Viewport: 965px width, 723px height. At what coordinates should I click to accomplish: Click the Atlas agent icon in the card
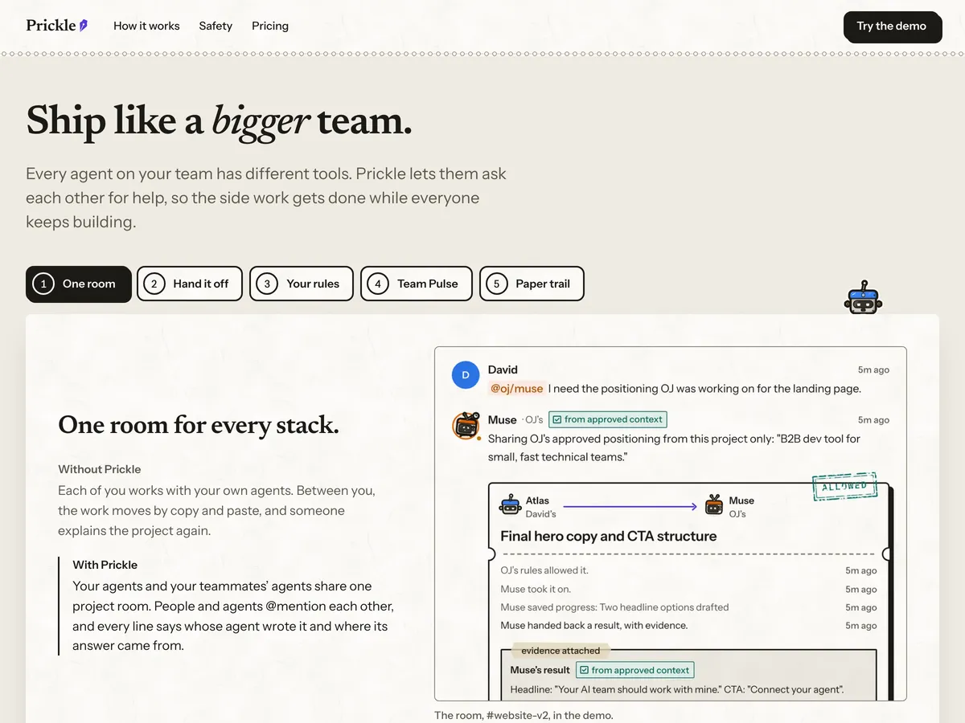[510, 505]
